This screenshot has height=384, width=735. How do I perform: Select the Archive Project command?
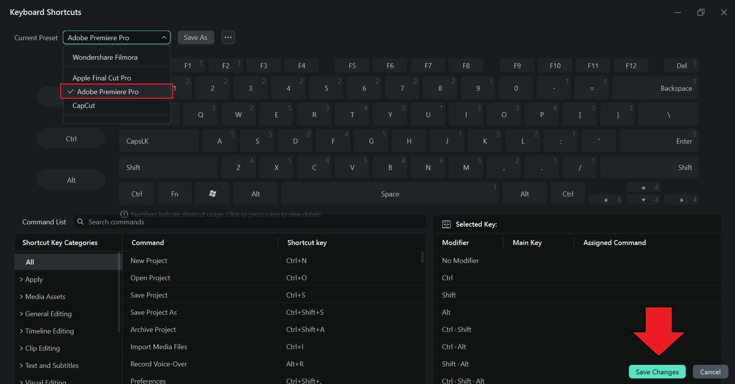(274, 329)
